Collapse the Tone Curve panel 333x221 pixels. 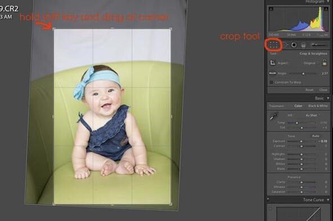[x=328, y=200]
